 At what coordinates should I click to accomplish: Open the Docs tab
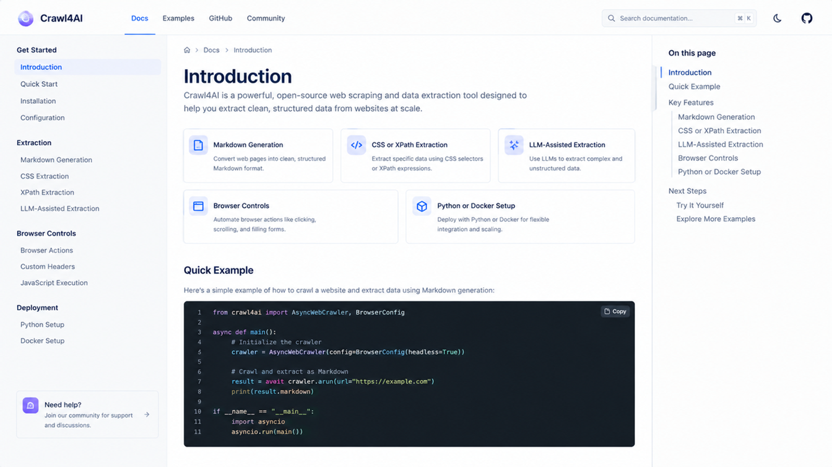coord(139,18)
